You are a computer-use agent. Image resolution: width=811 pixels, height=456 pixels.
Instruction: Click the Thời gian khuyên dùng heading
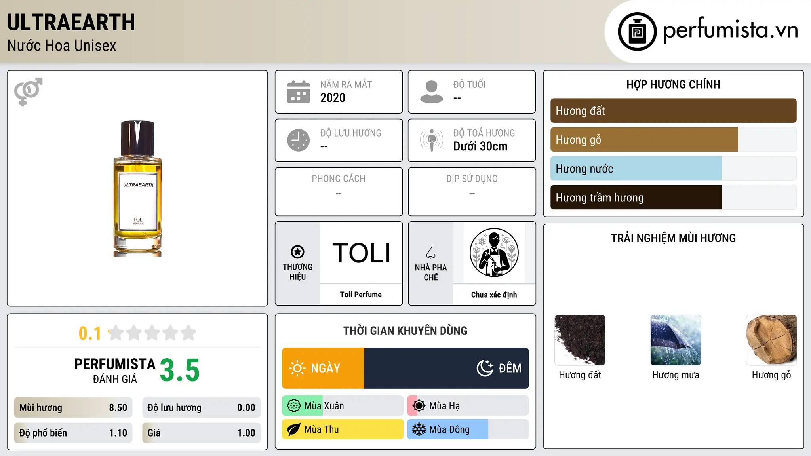(405, 331)
